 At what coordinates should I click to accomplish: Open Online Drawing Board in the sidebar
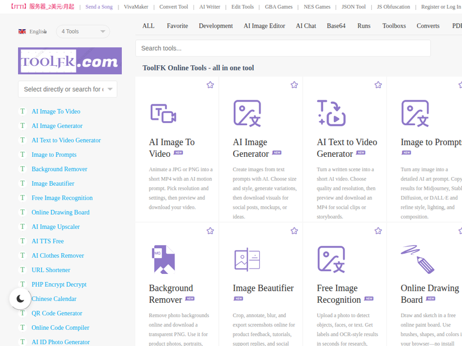pos(61,212)
